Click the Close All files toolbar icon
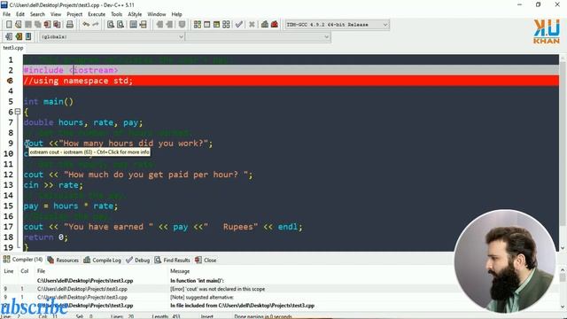Screen dimensions: 567x319 coord(57,25)
